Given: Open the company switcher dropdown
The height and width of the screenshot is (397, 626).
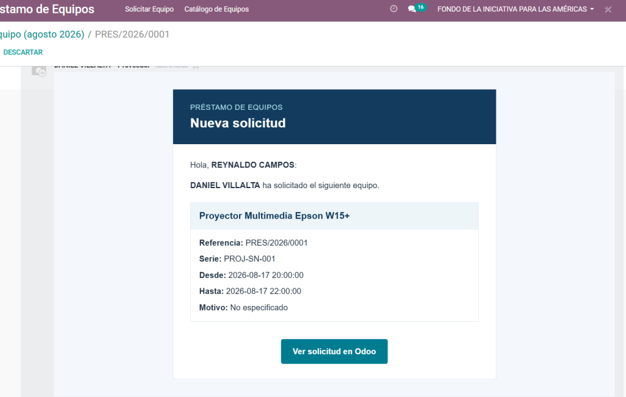Looking at the screenshot, I should click(x=515, y=9).
